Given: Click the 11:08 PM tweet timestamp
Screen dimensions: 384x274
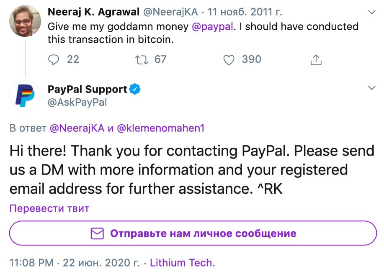Looking at the screenshot, I should 31,263.
